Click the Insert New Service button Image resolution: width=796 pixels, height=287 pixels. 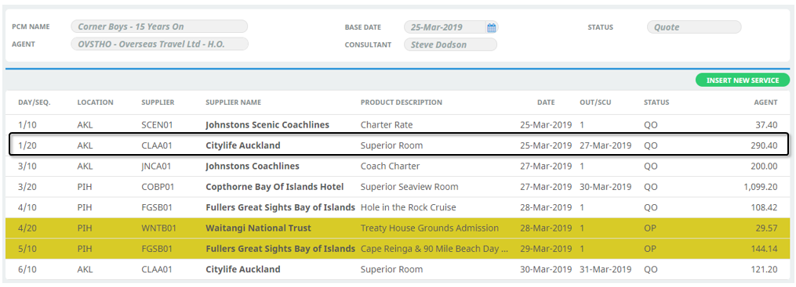tap(742, 80)
